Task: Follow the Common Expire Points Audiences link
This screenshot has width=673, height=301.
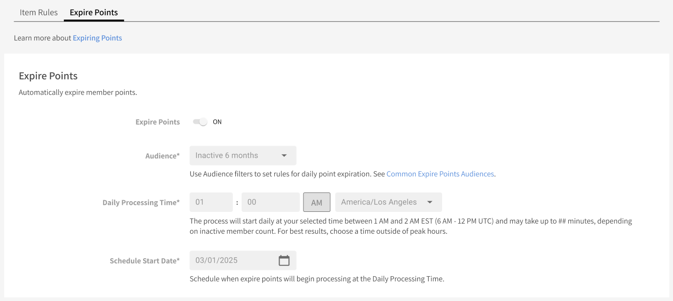Action: [x=440, y=174]
